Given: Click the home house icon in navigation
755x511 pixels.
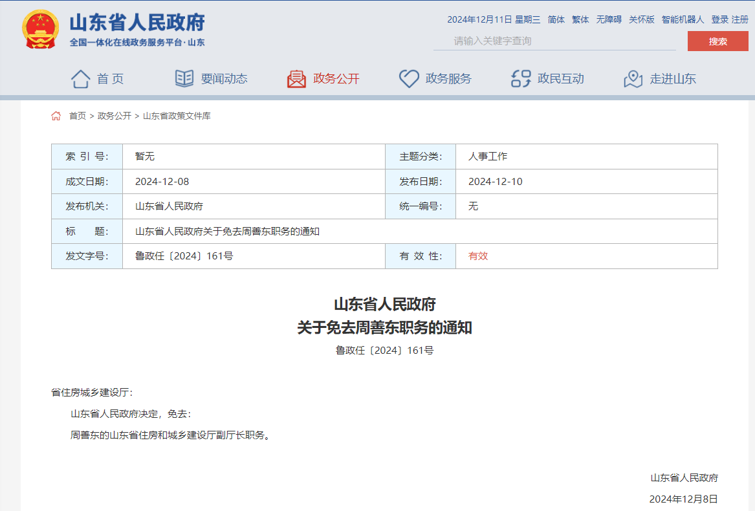Looking at the screenshot, I should click(81, 79).
